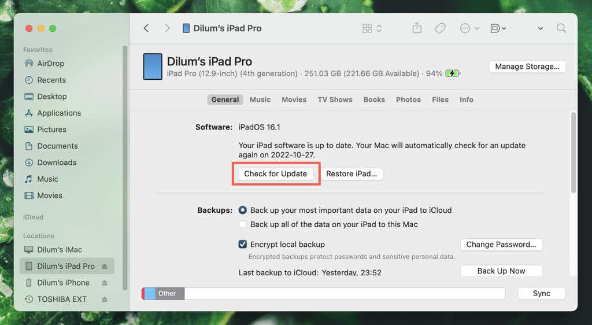Select back up to iCloud radio option

pos(243,210)
